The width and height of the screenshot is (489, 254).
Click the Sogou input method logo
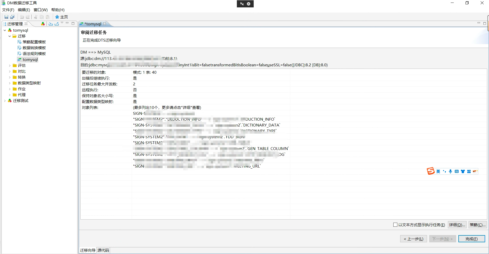click(x=431, y=171)
